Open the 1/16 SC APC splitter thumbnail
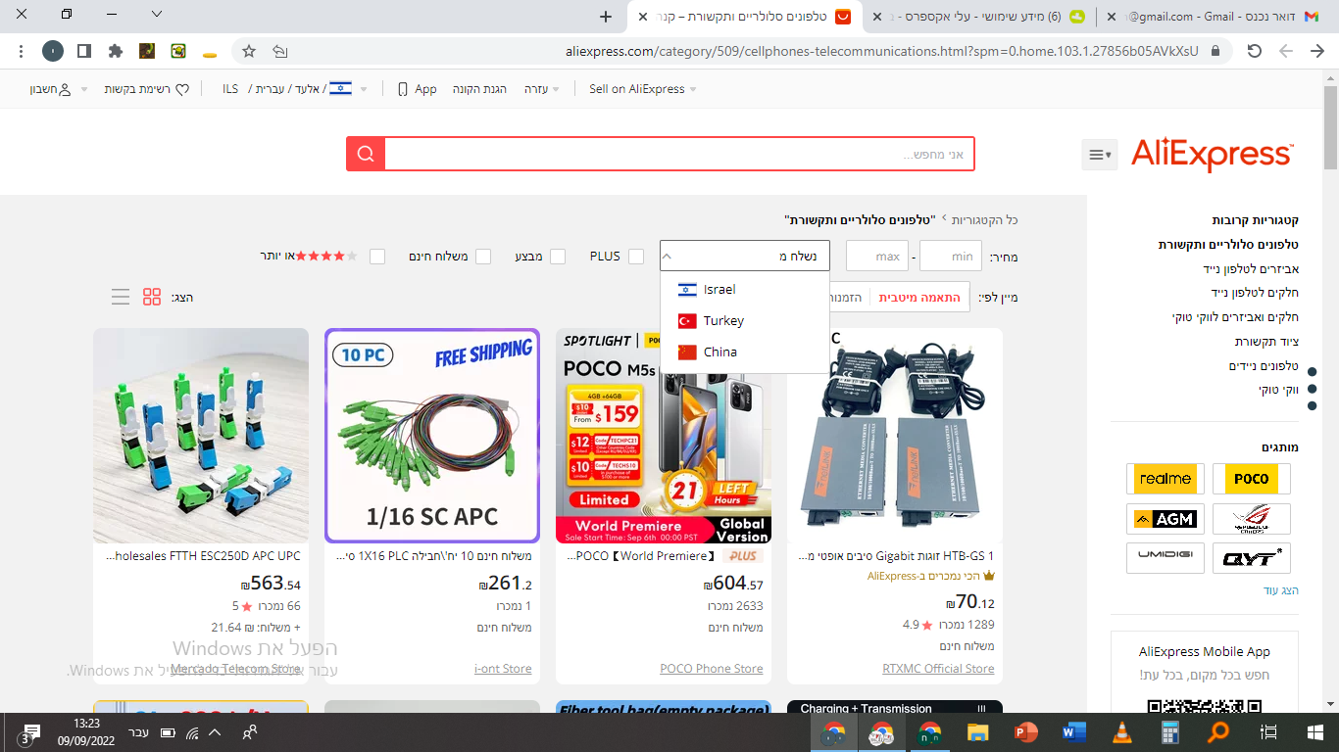This screenshot has height=752, width=1339. pos(432,436)
